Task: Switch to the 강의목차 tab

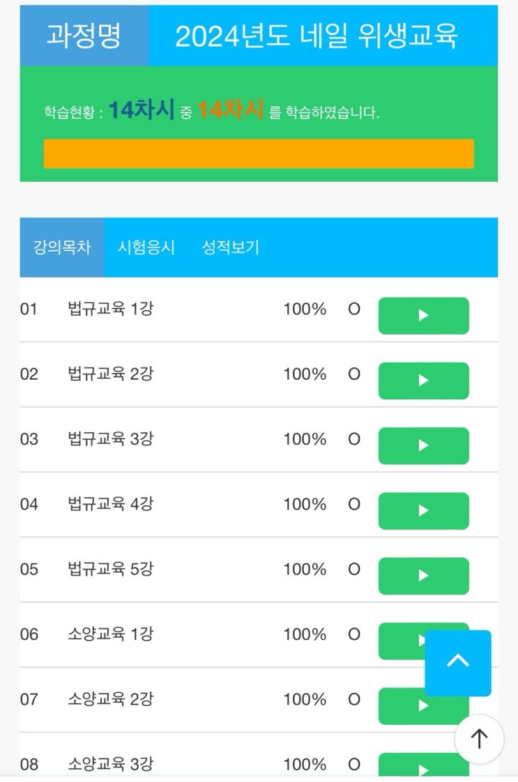Action: [x=62, y=247]
